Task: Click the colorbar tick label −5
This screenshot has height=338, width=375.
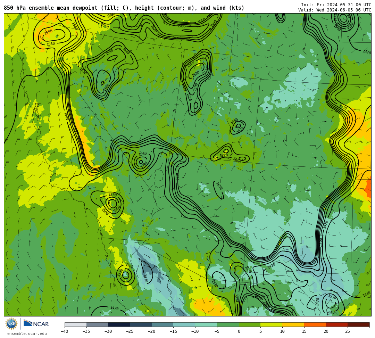Action: pos(217,331)
